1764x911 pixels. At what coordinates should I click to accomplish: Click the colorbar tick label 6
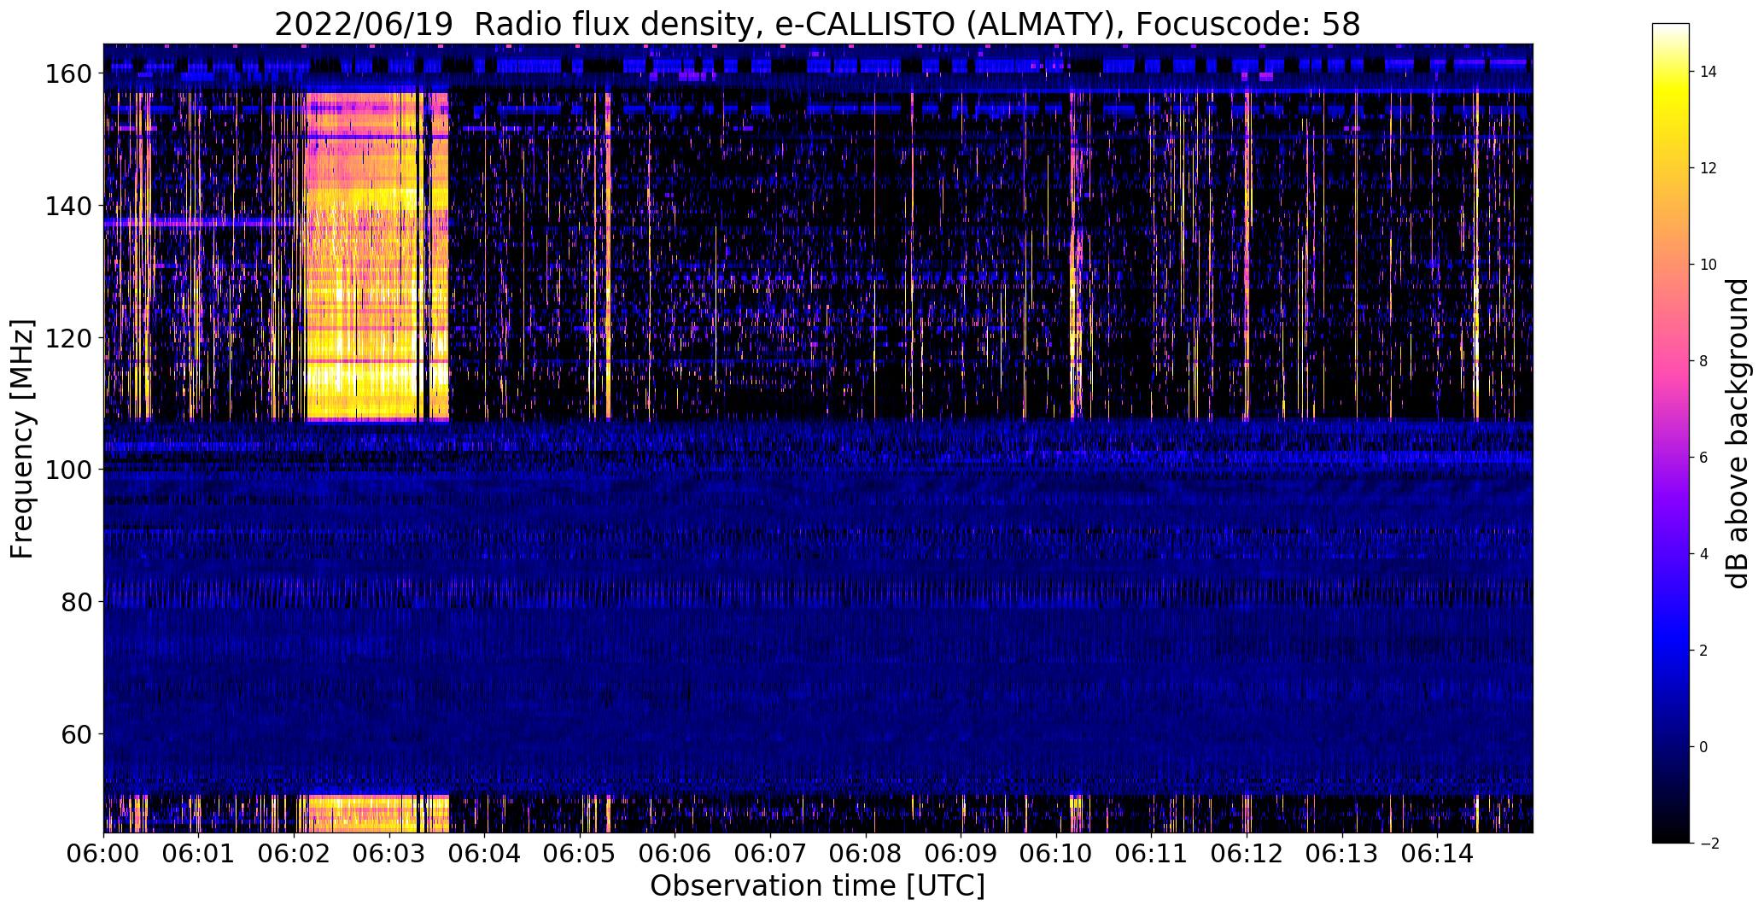pyautogui.click(x=1704, y=458)
